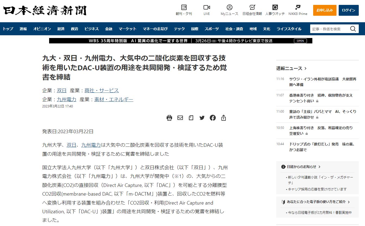The image size is (365, 226).
Task: Select the テック menu item
Action: [x=179, y=29]
